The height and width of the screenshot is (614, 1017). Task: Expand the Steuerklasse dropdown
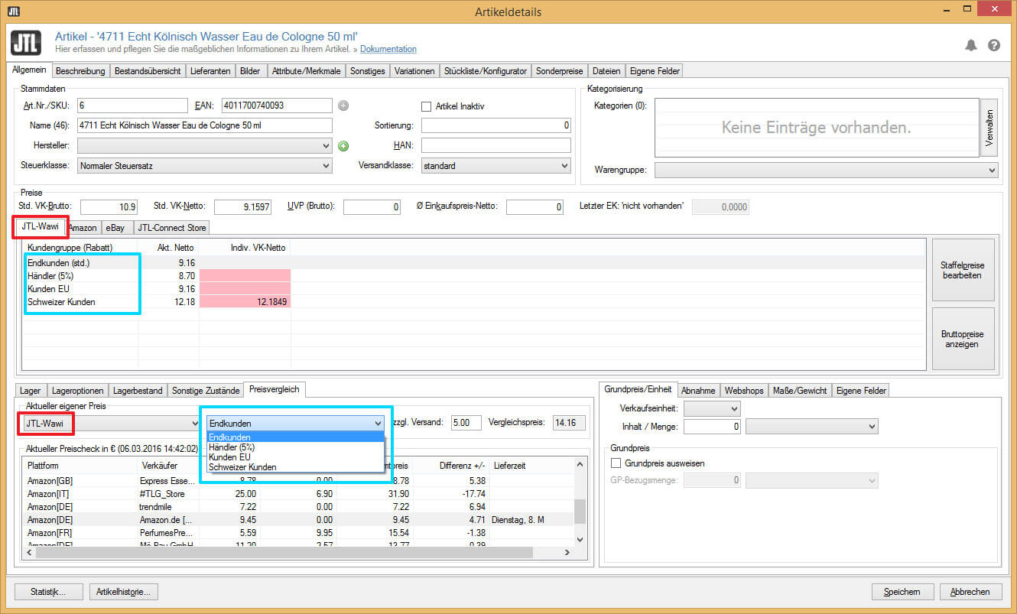pos(205,165)
